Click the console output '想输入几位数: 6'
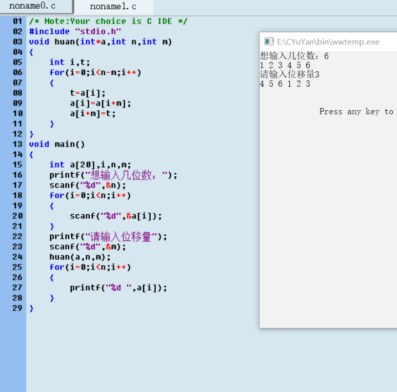 [294, 56]
